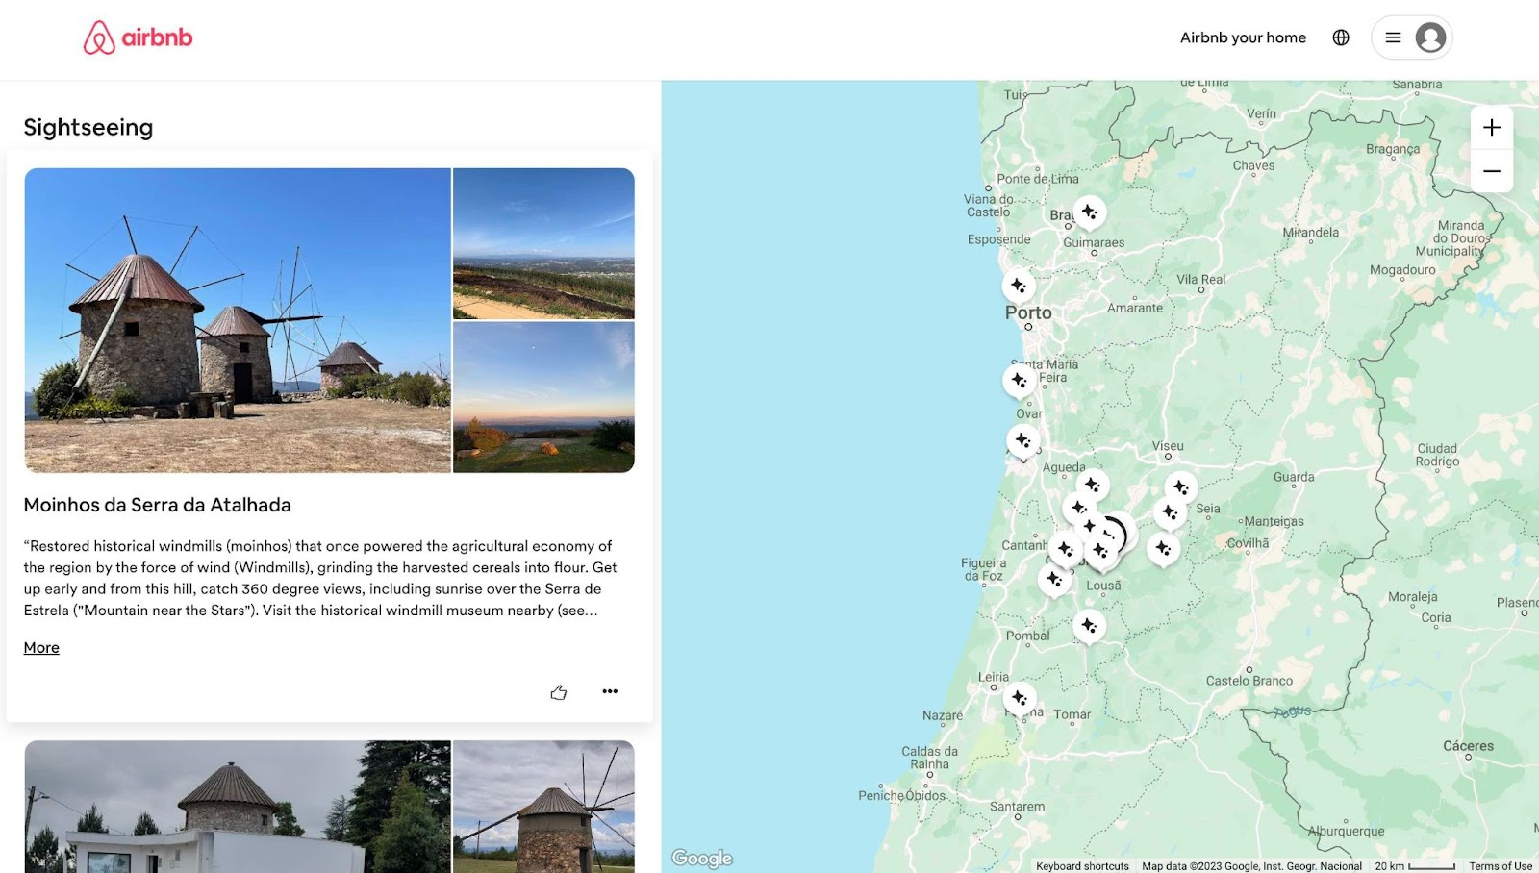Screen dimensions: 1539x873
Task: Zoom in using the map plus button
Action: click(1492, 126)
